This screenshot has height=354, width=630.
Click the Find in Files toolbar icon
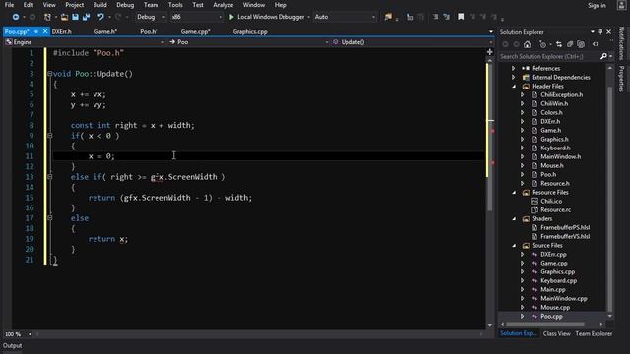click(x=388, y=17)
